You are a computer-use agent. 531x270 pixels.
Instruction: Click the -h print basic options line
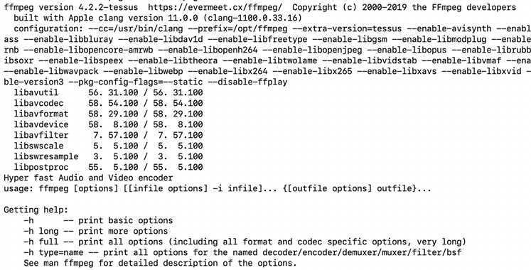[x=98, y=220]
